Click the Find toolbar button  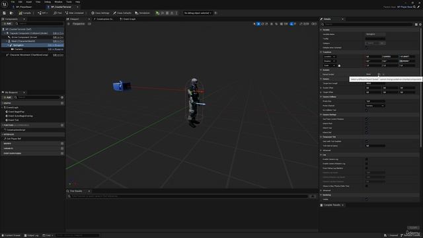tap(58, 13)
